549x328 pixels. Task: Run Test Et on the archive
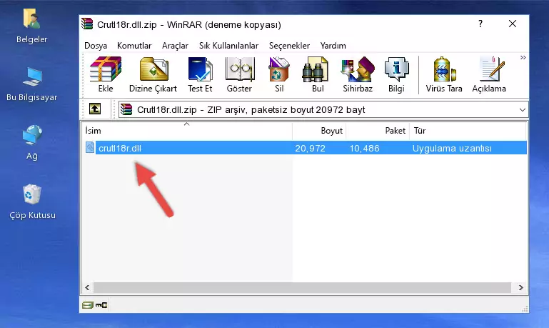pyautogui.click(x=200, y=74)
